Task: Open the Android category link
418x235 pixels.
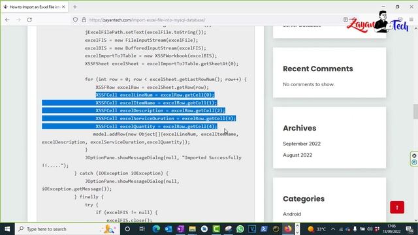Action: click(292, 214)
